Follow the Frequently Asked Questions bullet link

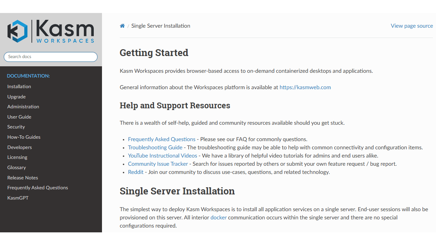pyautogui.click(x=162, y=139)
